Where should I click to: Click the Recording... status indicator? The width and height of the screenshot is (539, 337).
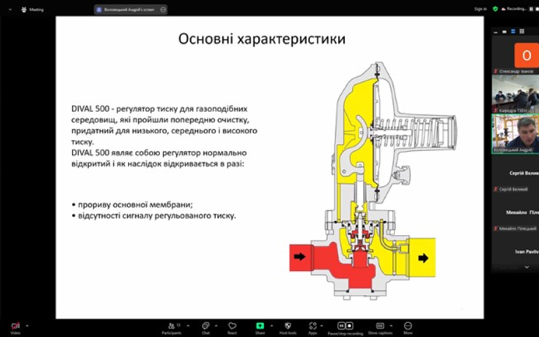pyautogui.click(x=514, y=9)
